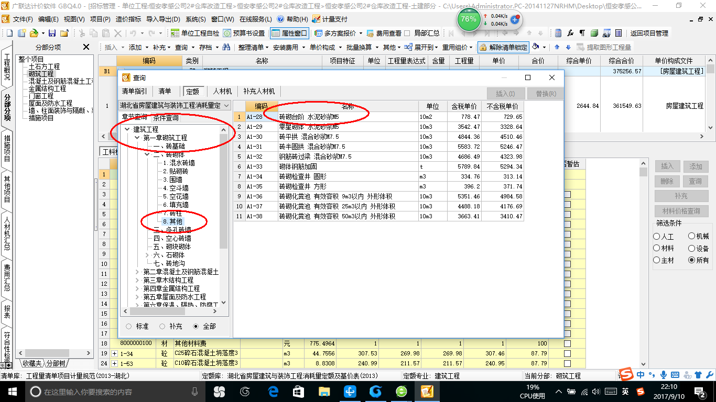
Task: Open 预算书设置 settings
Action: [244, 33]
